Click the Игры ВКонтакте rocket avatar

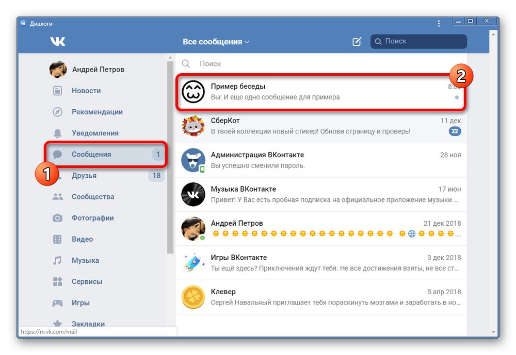click(193, 263)
